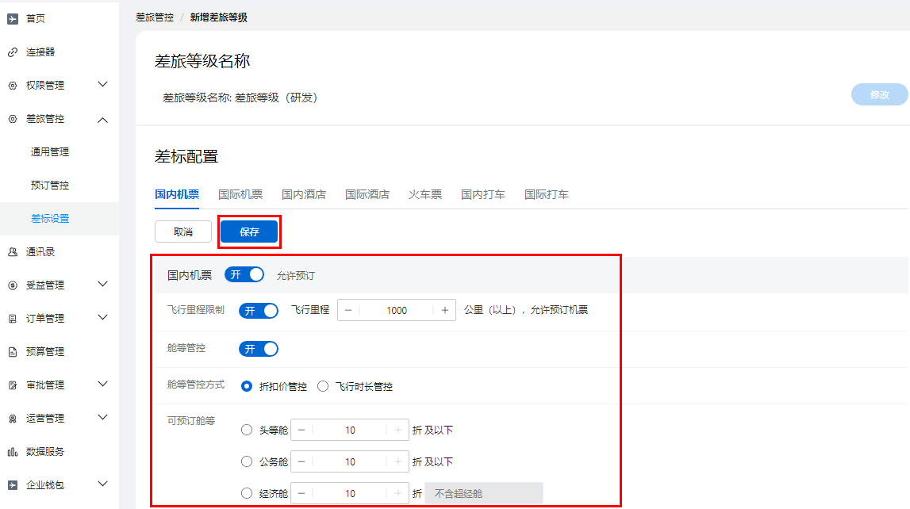Click the 运营管理 icon
This screenshot has height=509, width=910.
pyautogui.click(x=12, y=419)
